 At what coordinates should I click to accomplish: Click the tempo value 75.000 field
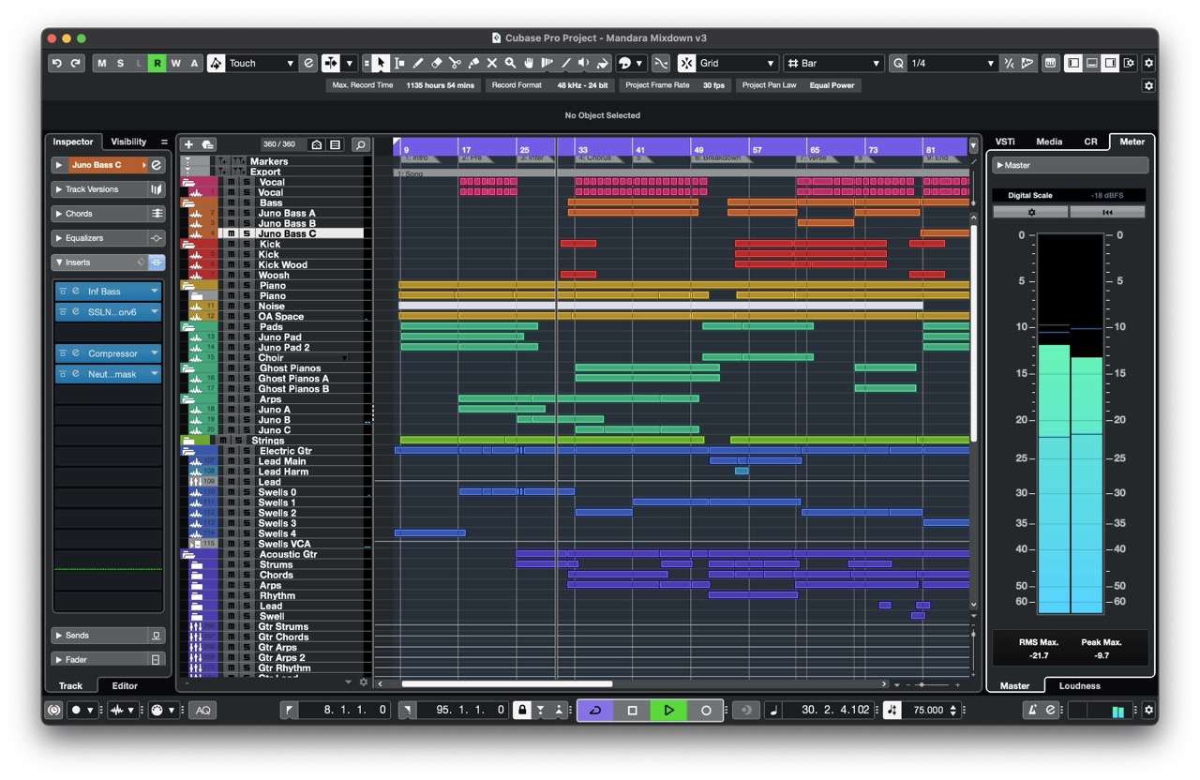coord(928,711)
